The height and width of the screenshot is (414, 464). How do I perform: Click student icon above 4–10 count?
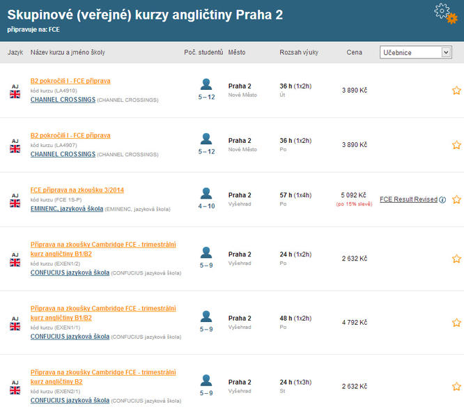coord(206,193)
